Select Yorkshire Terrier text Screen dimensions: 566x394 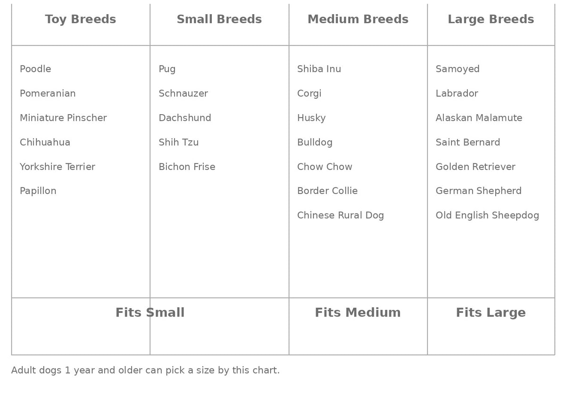click(58, 167)
